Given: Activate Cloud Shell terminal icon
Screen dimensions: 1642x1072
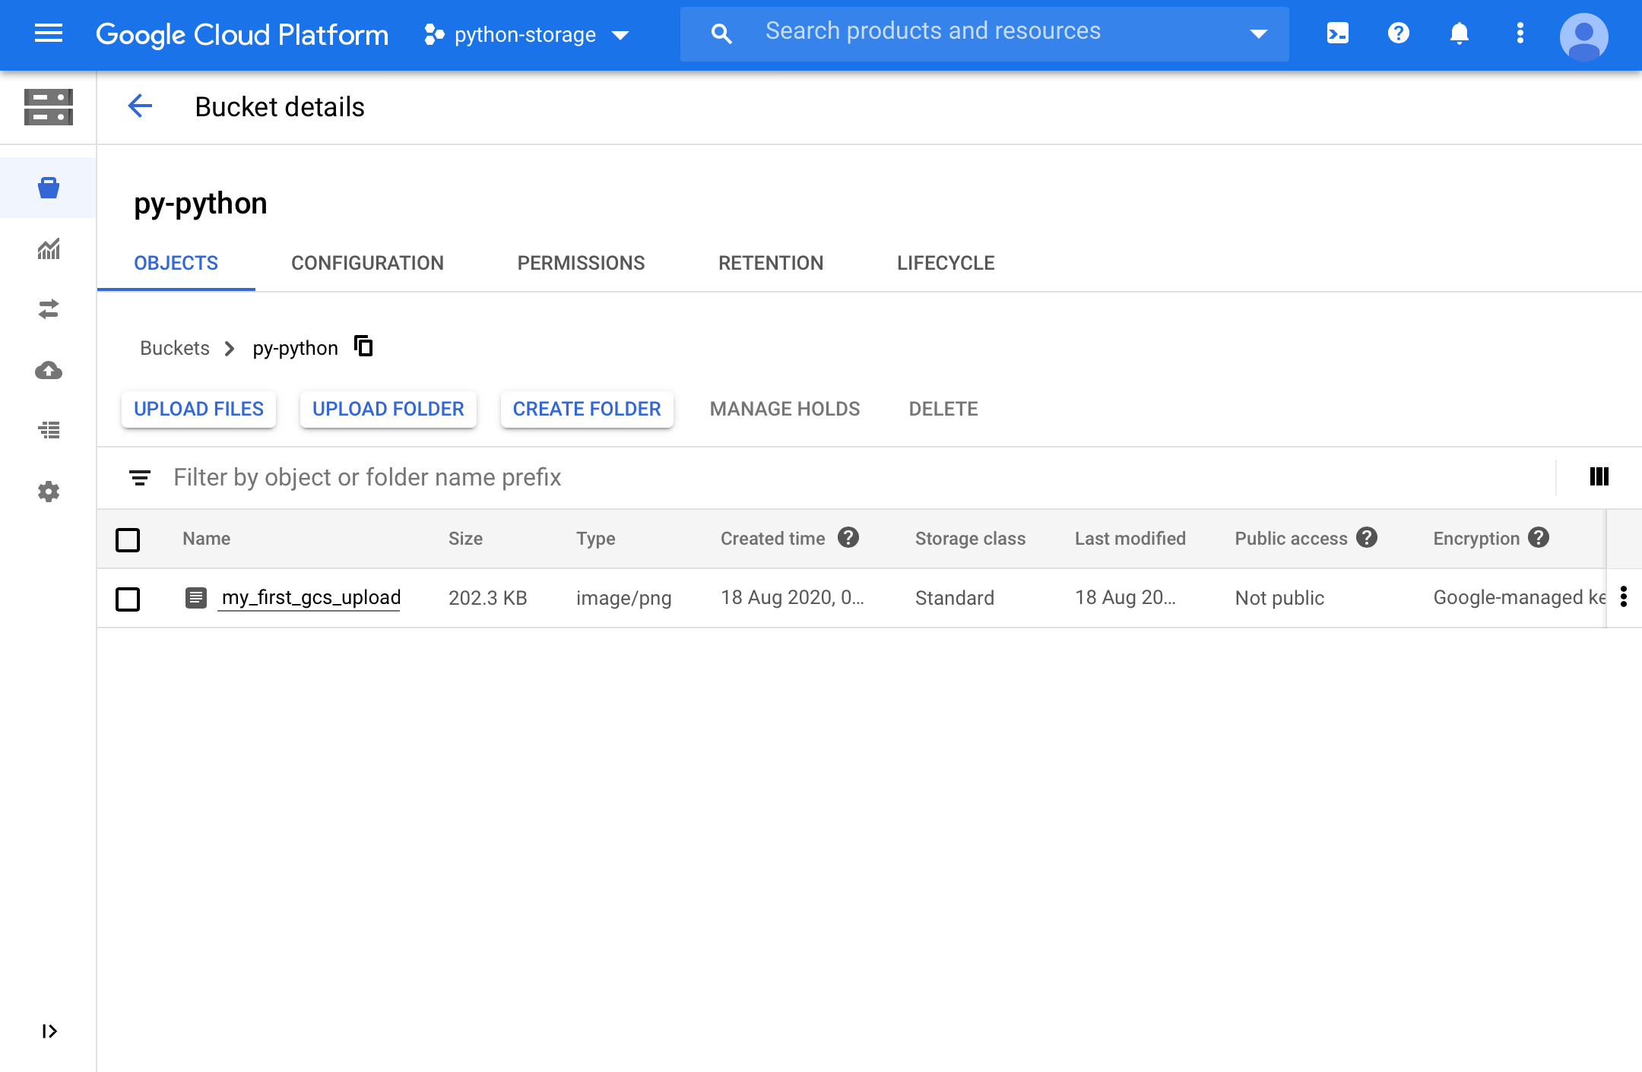Looking at the screenshot, I should [1337, 33].
